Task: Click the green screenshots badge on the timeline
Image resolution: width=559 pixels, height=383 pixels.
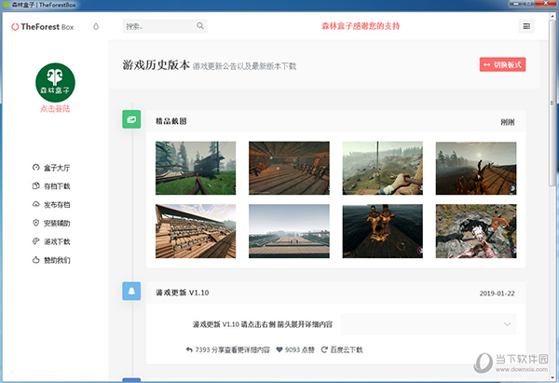Action: pos(131,120)
